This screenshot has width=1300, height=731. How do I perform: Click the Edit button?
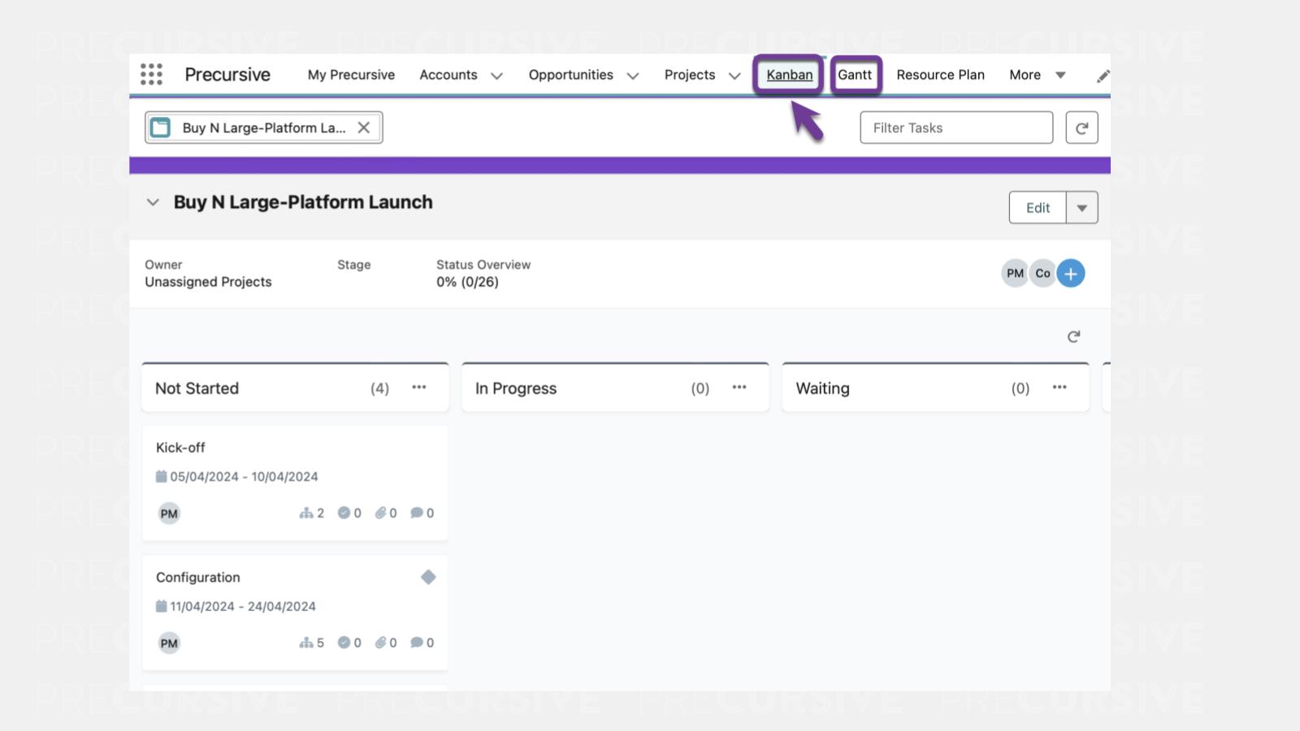click(1038, 208)
